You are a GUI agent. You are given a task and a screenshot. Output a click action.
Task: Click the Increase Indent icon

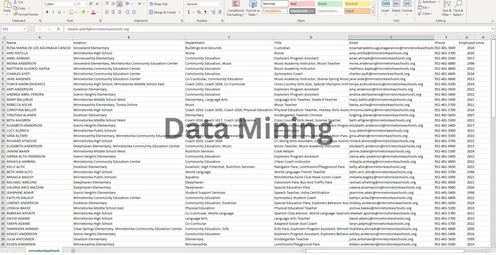(x=134, y=12)
